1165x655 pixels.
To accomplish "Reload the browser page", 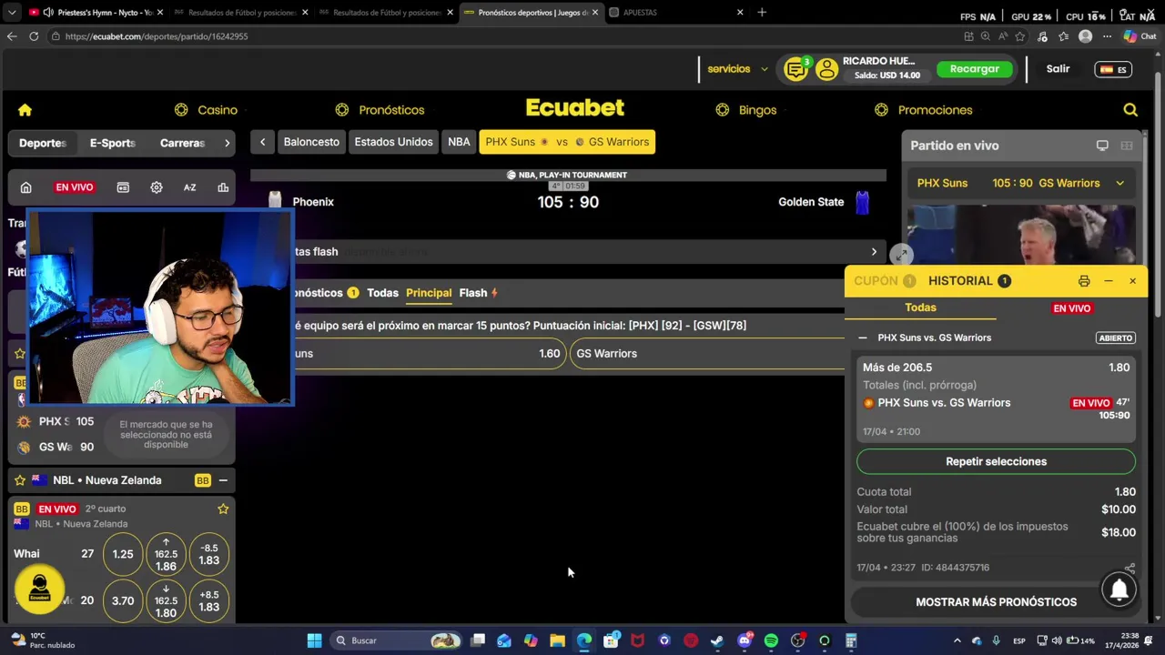I will click(34, 36).
